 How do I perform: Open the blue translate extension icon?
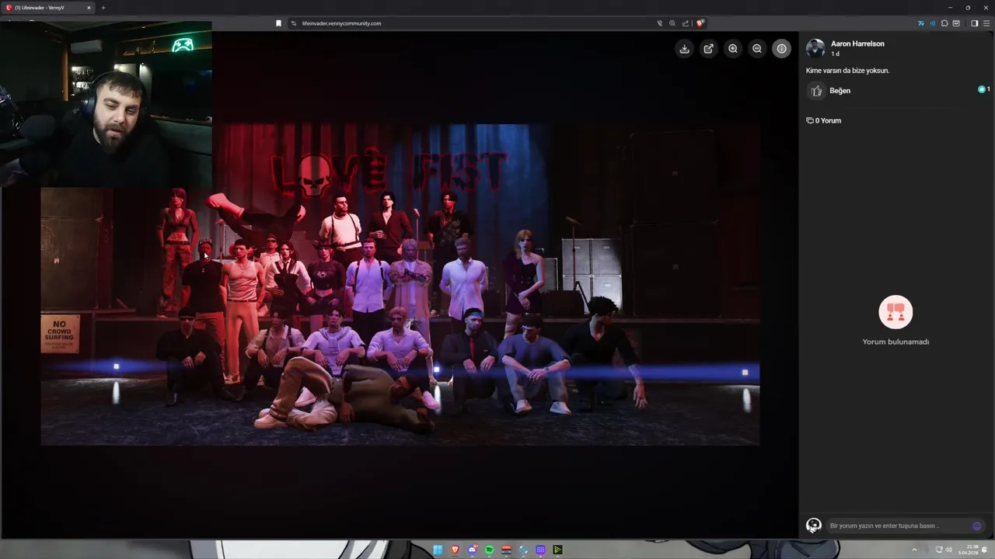pyautogui.click(x=921, y=23)
